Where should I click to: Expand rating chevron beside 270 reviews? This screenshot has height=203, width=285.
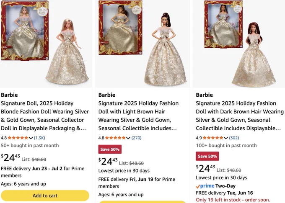click(x=128, y=138)
